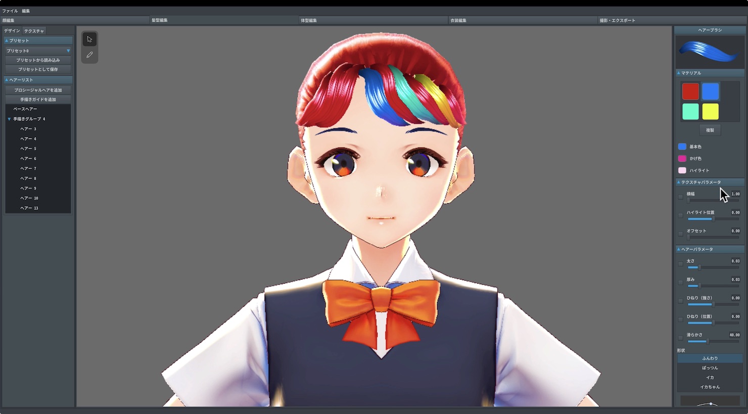Open the プリセット0 dropdown

pos(38,51)
